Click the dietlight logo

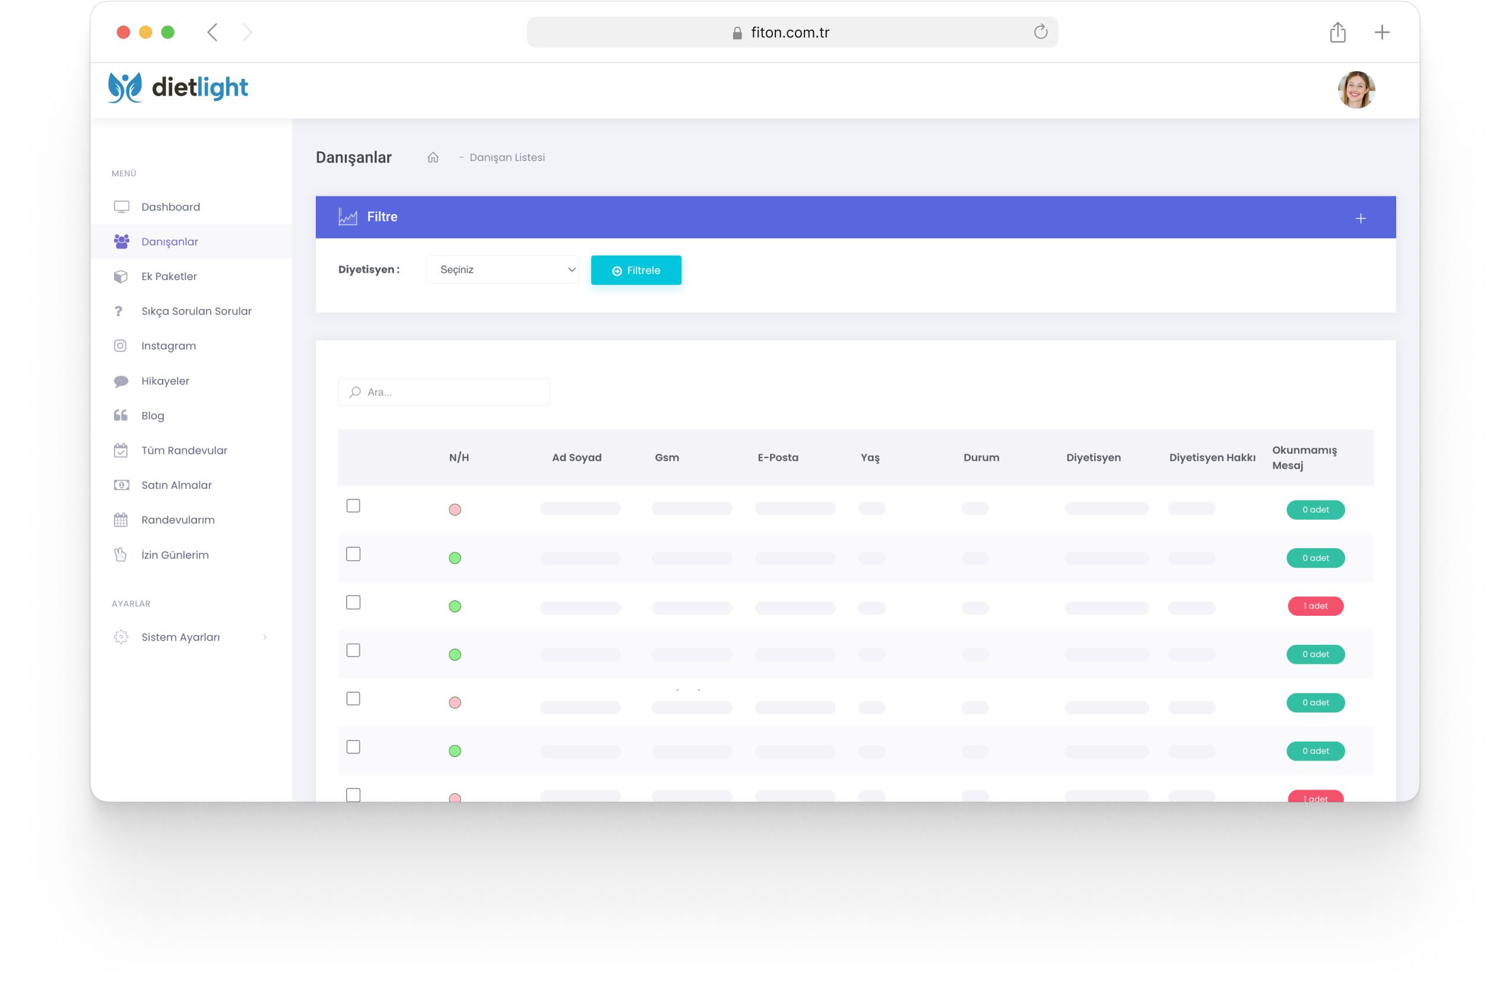[x=177, y=88]
